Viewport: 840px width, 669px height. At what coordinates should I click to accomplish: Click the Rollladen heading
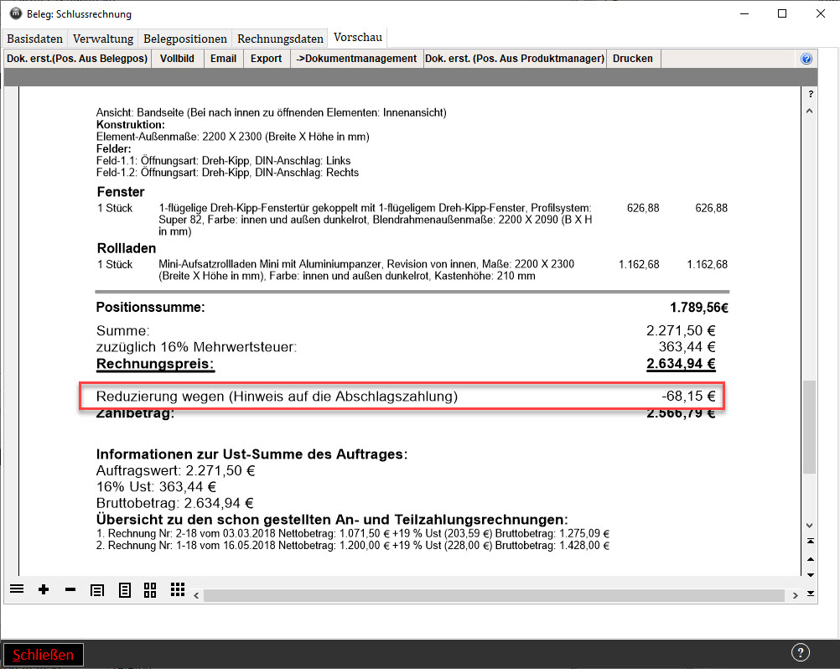127,248
